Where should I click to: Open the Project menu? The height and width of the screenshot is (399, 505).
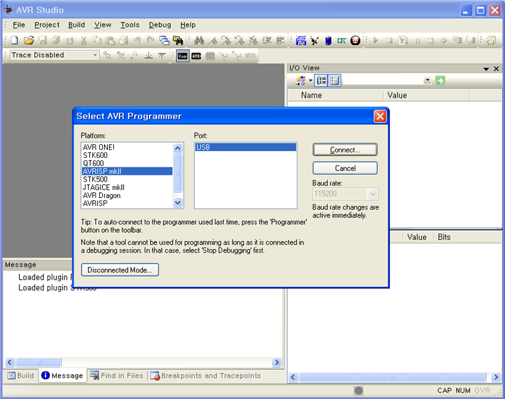(47, 25)
